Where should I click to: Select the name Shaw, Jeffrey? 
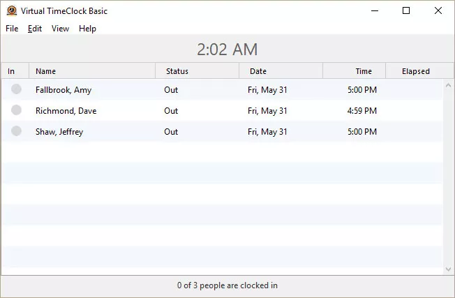click(59, 132)
